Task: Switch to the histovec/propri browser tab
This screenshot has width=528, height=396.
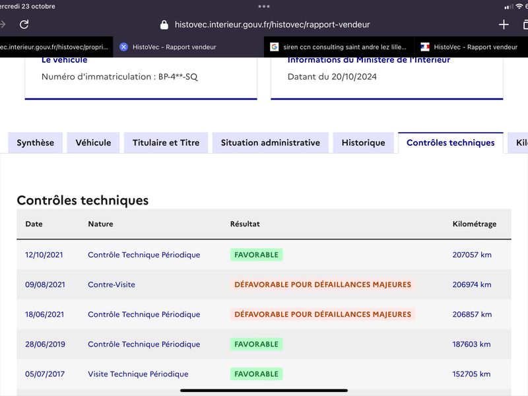Action: point(57,47)
